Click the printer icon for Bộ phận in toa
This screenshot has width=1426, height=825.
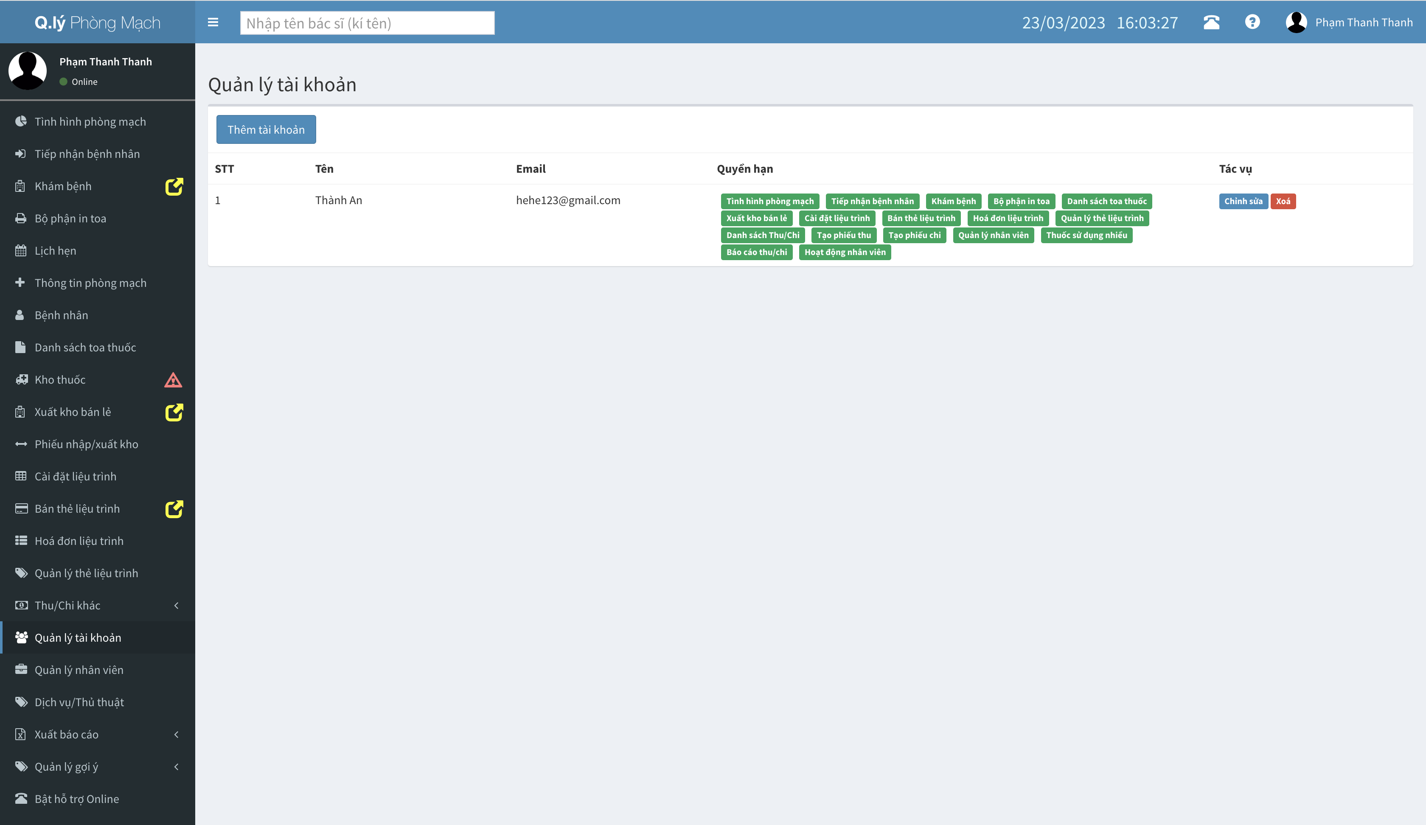(21, 218)
